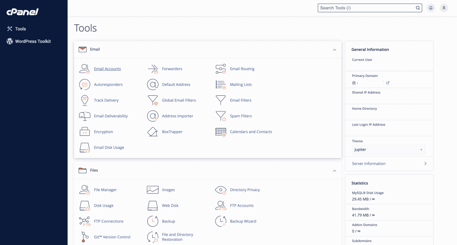Open the Forwarders icon
This screenshot has width=457, height=245.
click(153, 69)
